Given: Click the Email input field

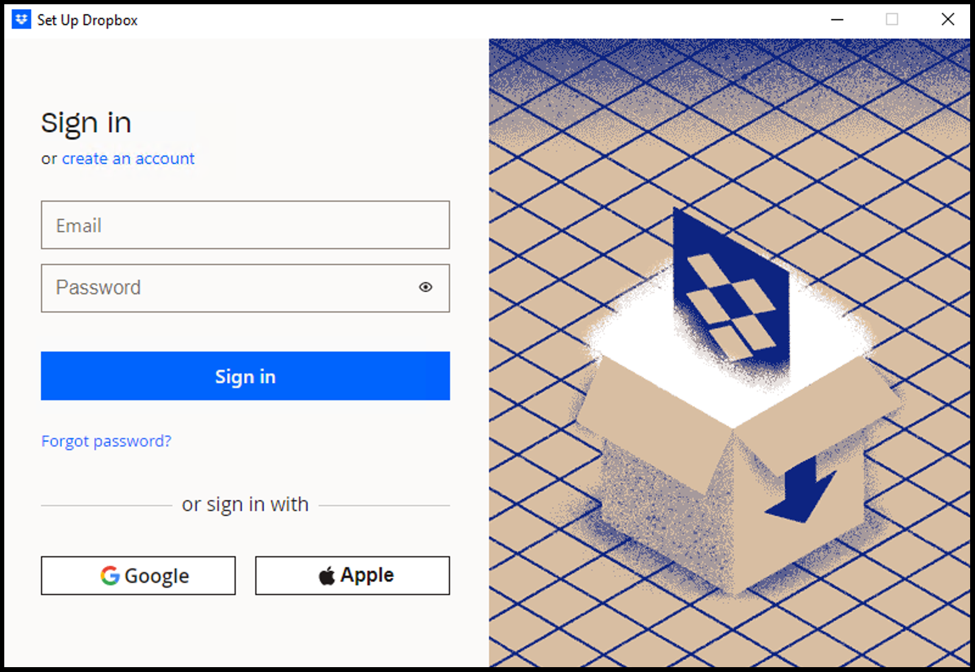Looking at the screenshot, I should coord(245,225).
